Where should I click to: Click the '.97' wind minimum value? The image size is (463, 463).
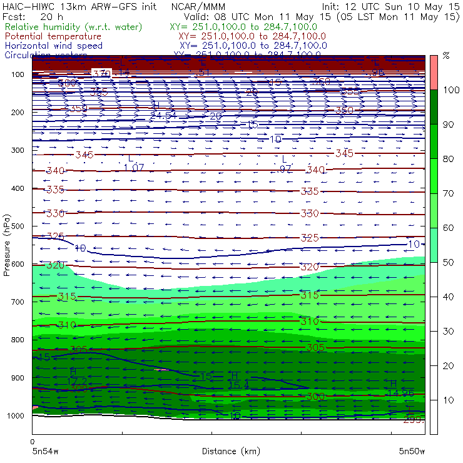pos(285,169)
